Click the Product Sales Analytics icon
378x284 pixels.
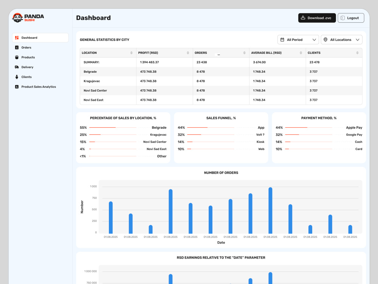(x=17, y=87)
